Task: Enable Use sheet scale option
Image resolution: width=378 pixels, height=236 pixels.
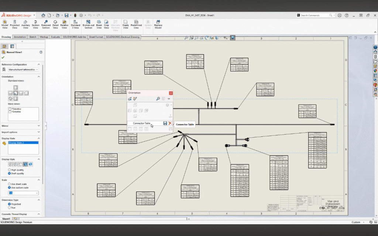Action: [x=9, y=184]
